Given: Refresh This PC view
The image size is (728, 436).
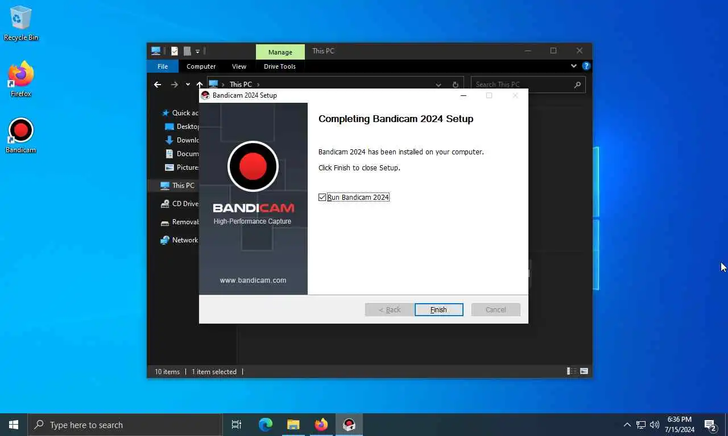Looking at the screenshot, I should pos(455,85).
